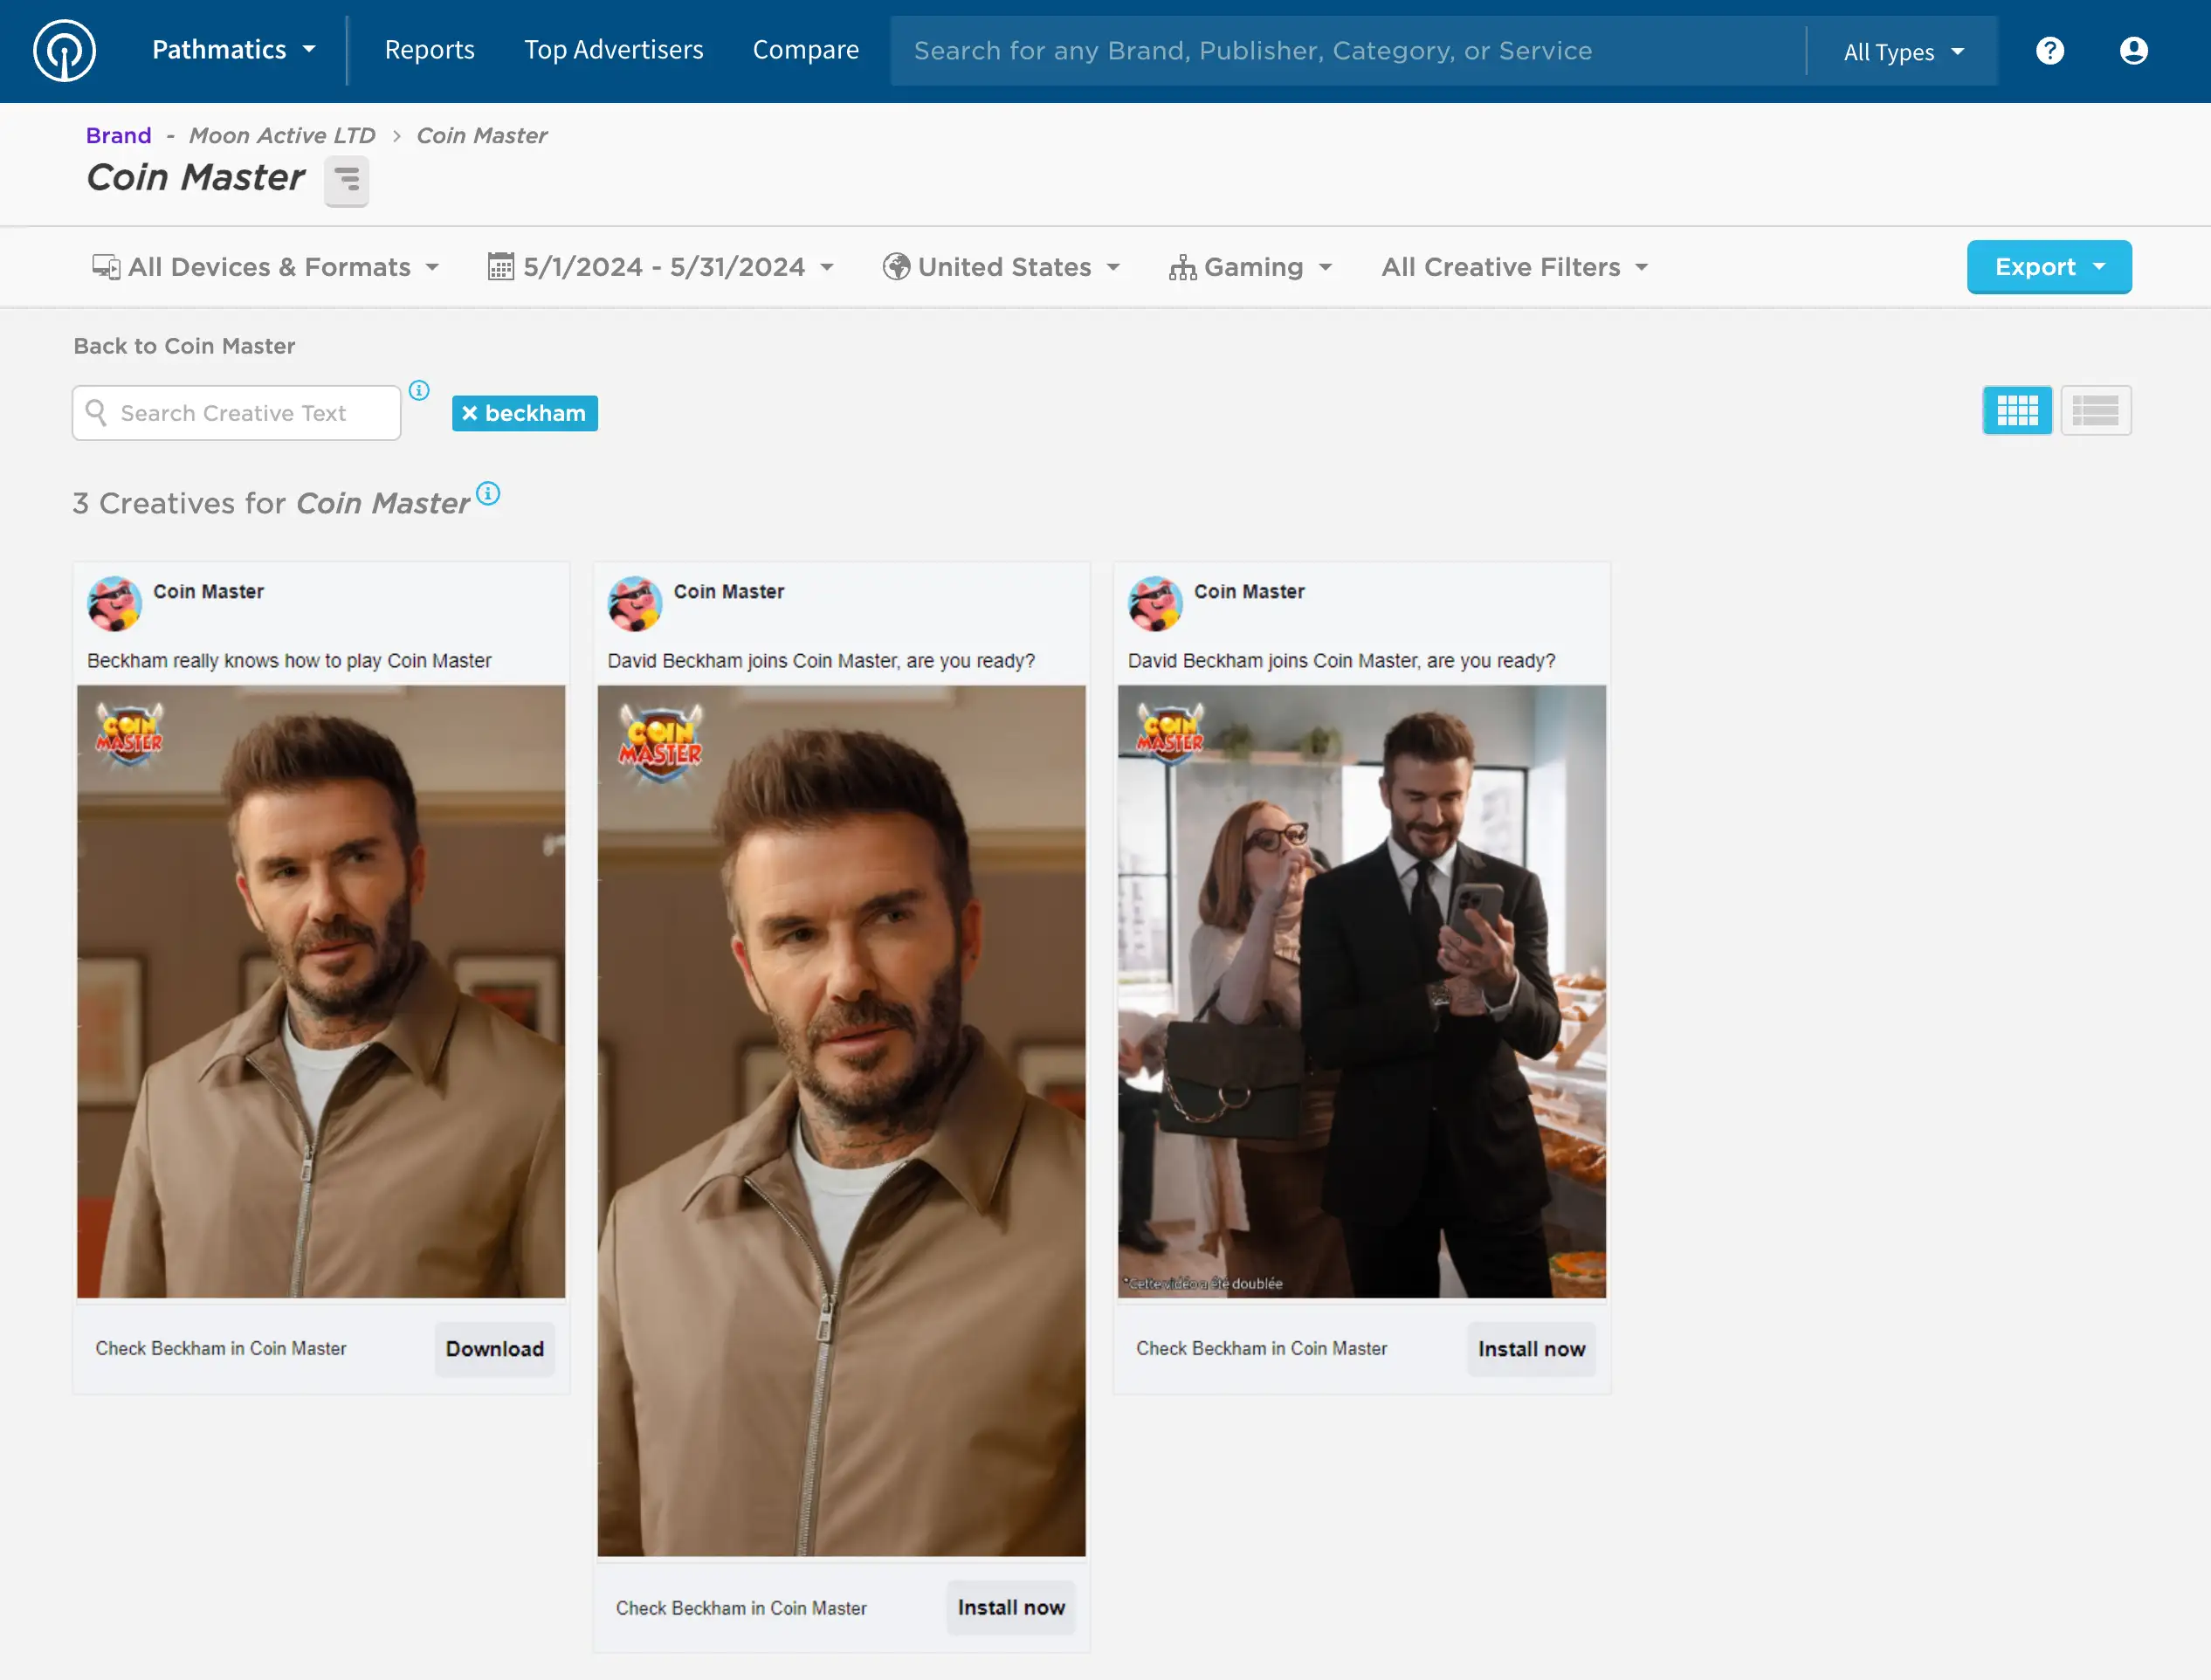
Task: Click the Brand breadcrumb link
Action: 119,135
